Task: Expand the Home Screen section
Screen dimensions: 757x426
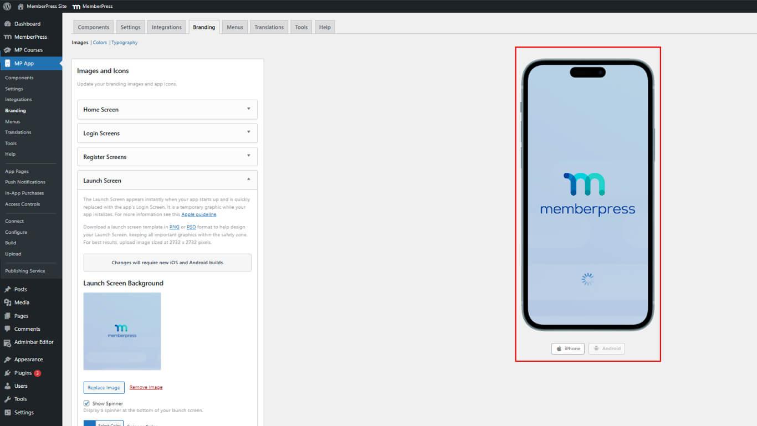Action: tap(167, 110)
